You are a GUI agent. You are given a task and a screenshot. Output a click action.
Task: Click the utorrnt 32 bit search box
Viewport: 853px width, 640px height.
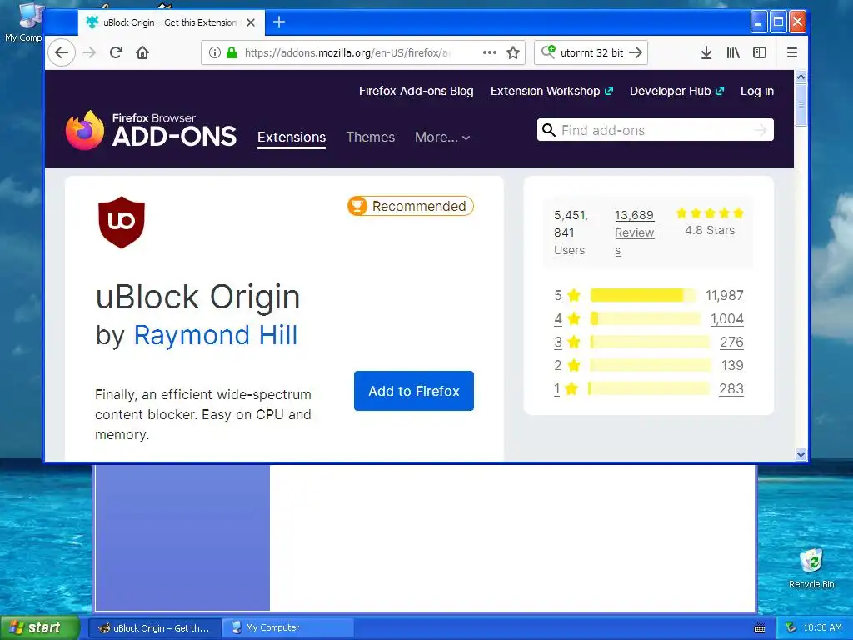pos(592,52)
